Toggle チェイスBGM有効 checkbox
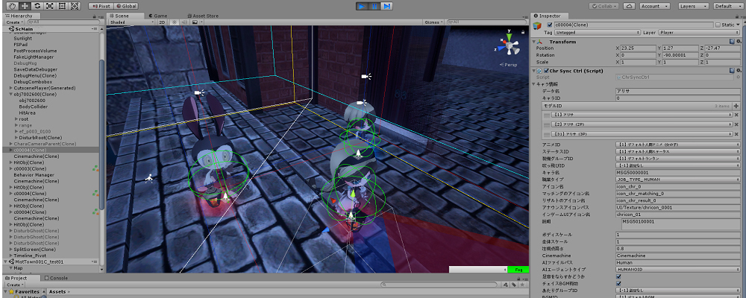The height and width of the screenshot is (298, 746). tap(618, 283)
